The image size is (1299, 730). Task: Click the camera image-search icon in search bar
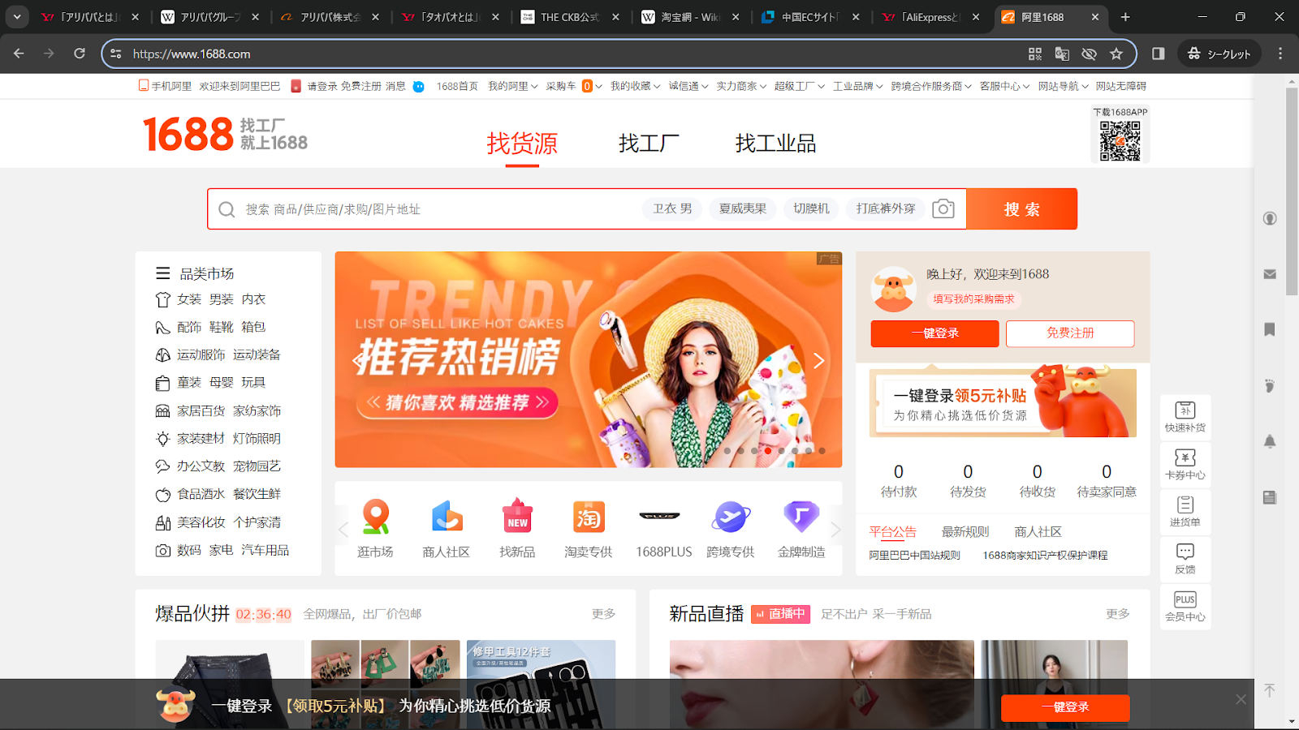943,208
